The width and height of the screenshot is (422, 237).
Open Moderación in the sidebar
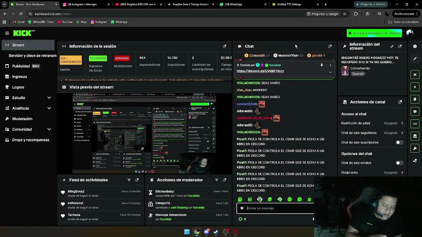click(x=28, y=119)
